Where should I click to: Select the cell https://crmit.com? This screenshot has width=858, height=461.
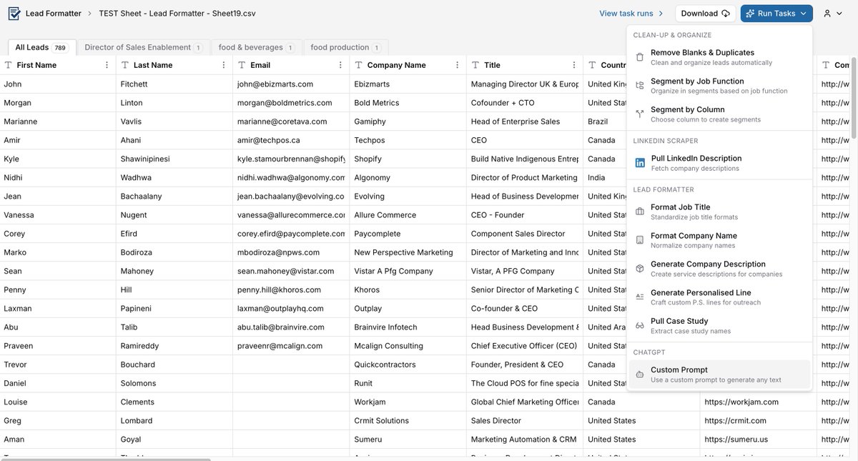point(758,420)
